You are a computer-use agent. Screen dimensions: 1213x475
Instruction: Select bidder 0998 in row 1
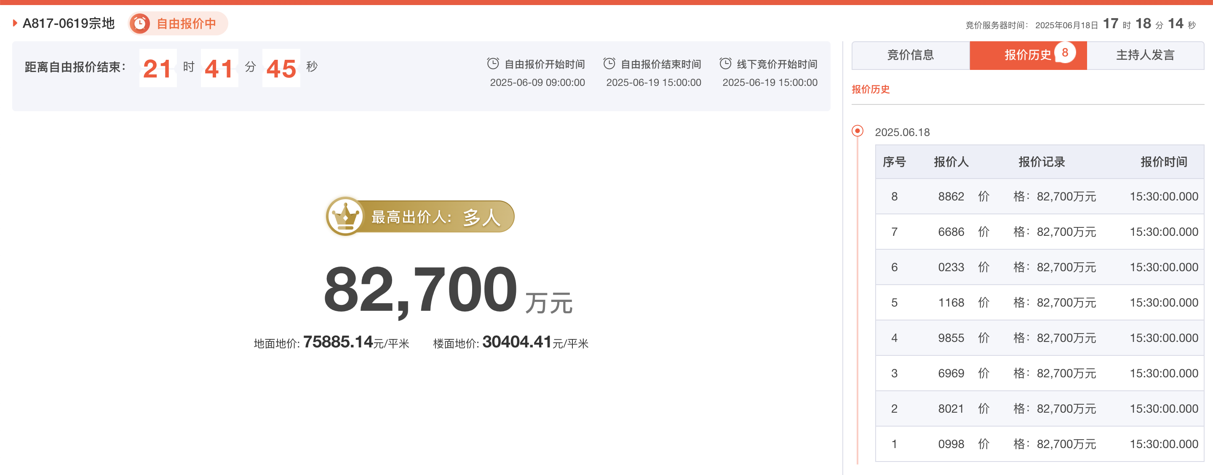point(951,444)
